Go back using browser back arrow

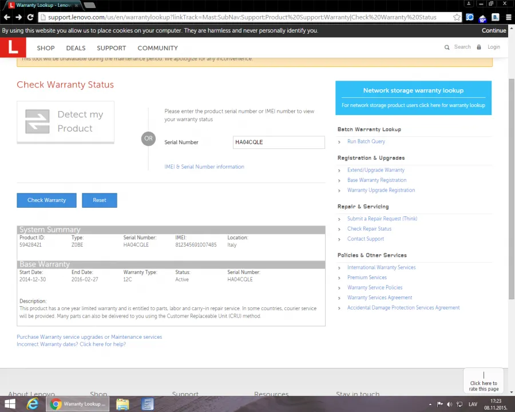[x=7, y=17]
